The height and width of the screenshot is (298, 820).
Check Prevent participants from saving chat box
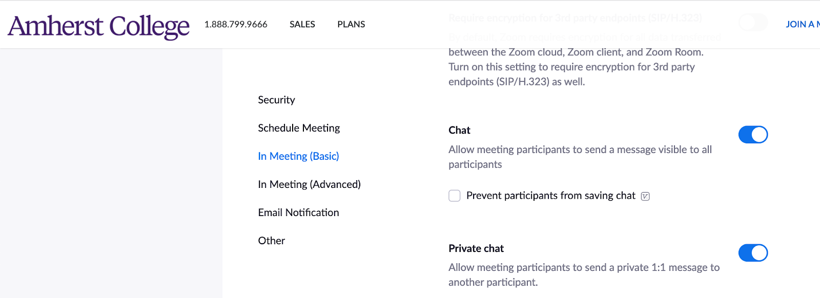[x=455, y=196]
